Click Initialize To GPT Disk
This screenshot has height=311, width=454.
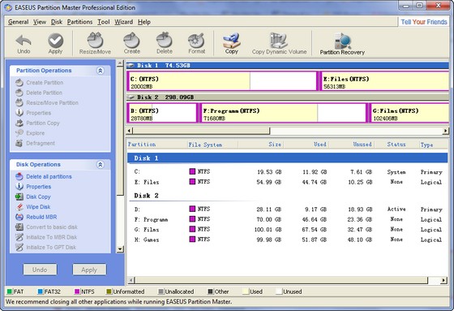point(45,248)
